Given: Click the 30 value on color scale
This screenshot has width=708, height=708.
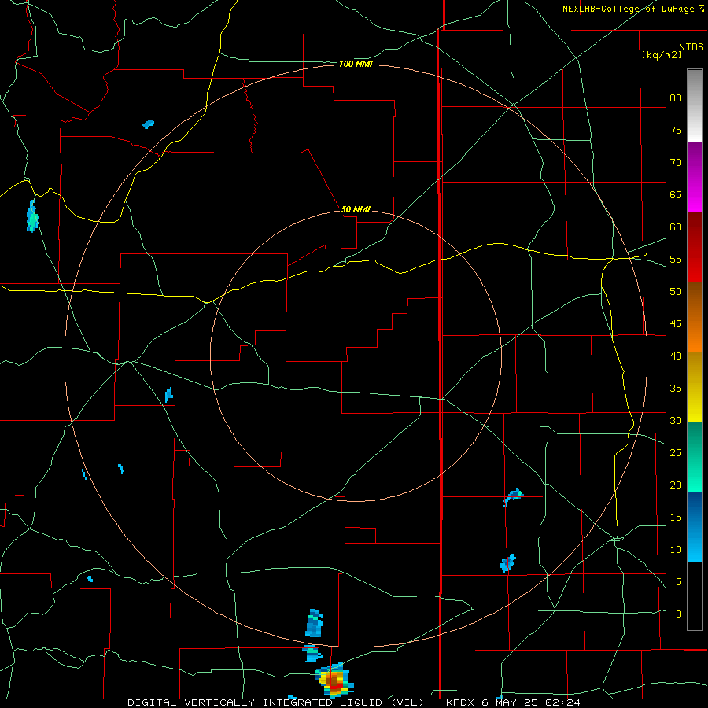Looking at the screenshot, I should [676, 420].
